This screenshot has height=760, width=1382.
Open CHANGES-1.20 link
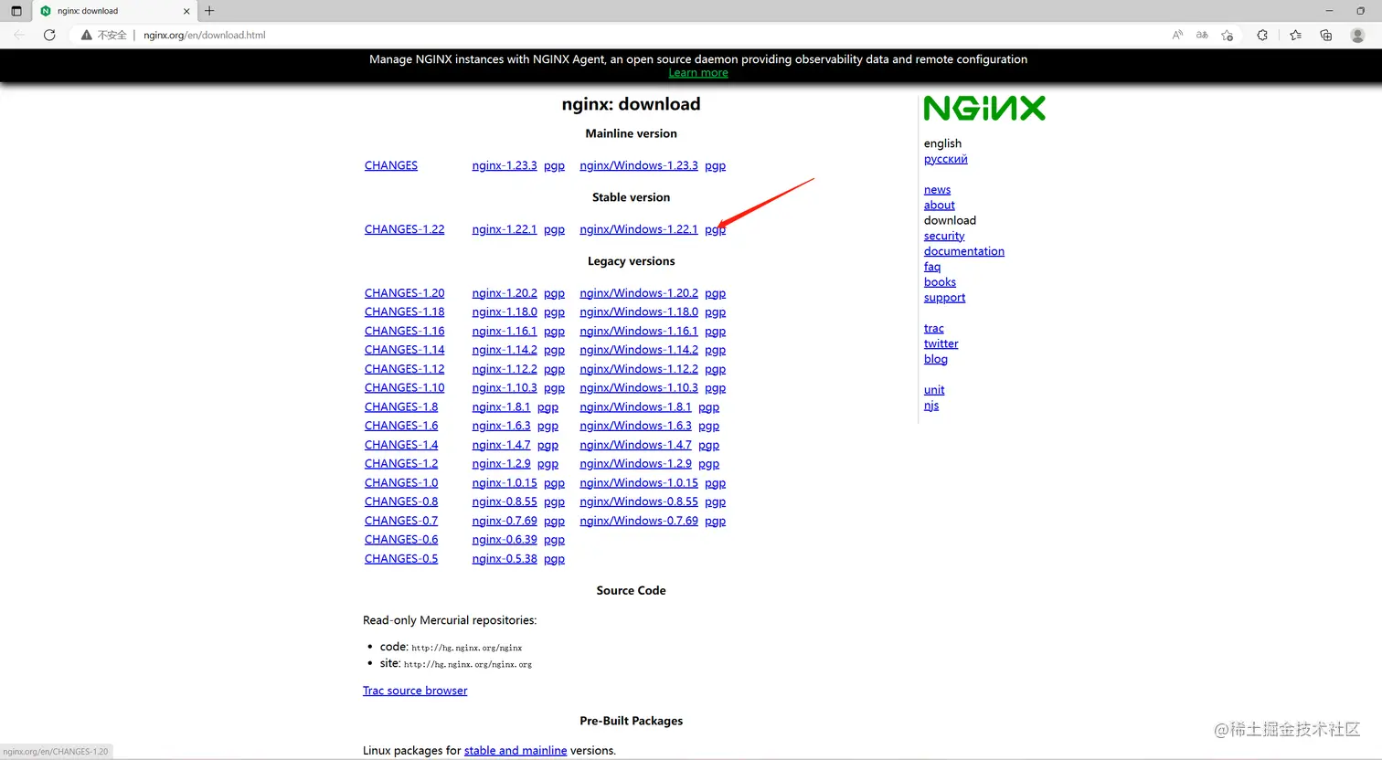point(405,293)
